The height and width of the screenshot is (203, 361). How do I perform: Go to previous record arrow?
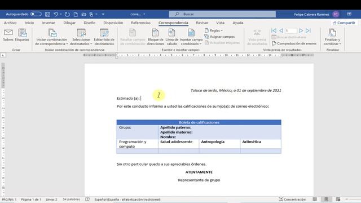[x=281, y=30]
